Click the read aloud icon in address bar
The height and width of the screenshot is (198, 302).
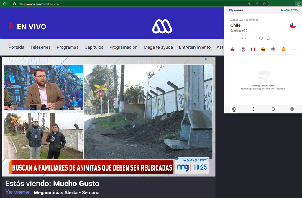257,4
